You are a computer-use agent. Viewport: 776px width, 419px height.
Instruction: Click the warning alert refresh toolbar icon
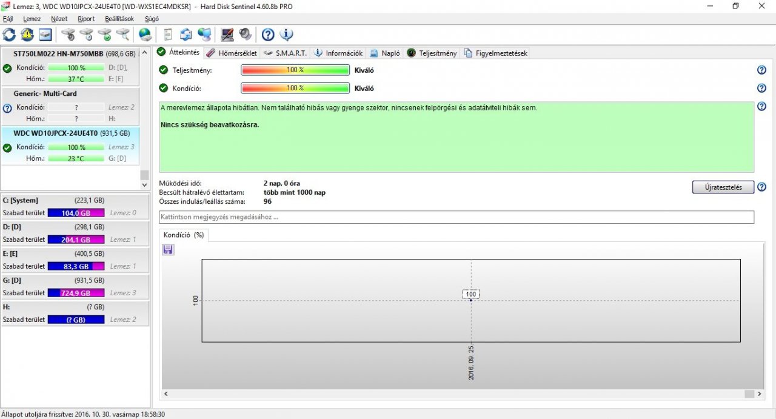pos(27,35)
